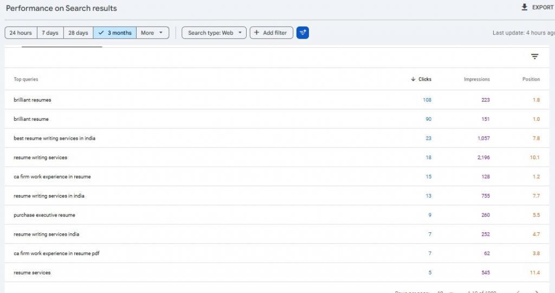Click the impressions value 755
This screenshot has width=555, height=293.
[x=486, y=196]
